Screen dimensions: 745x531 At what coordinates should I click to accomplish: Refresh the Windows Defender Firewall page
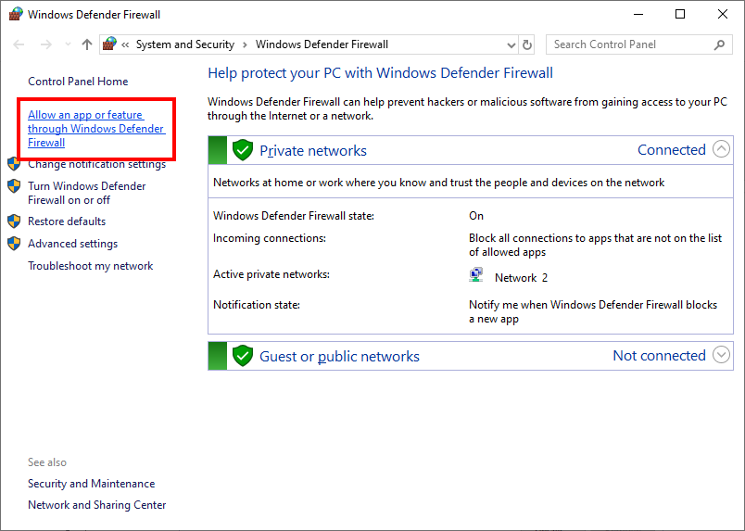click(527, 44)
